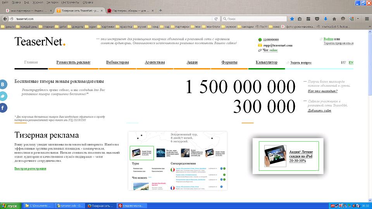Click the iPad teaser ad 'Акция! Летние скидки'
This screenshot has width=372, height=209.
[288, 156]
